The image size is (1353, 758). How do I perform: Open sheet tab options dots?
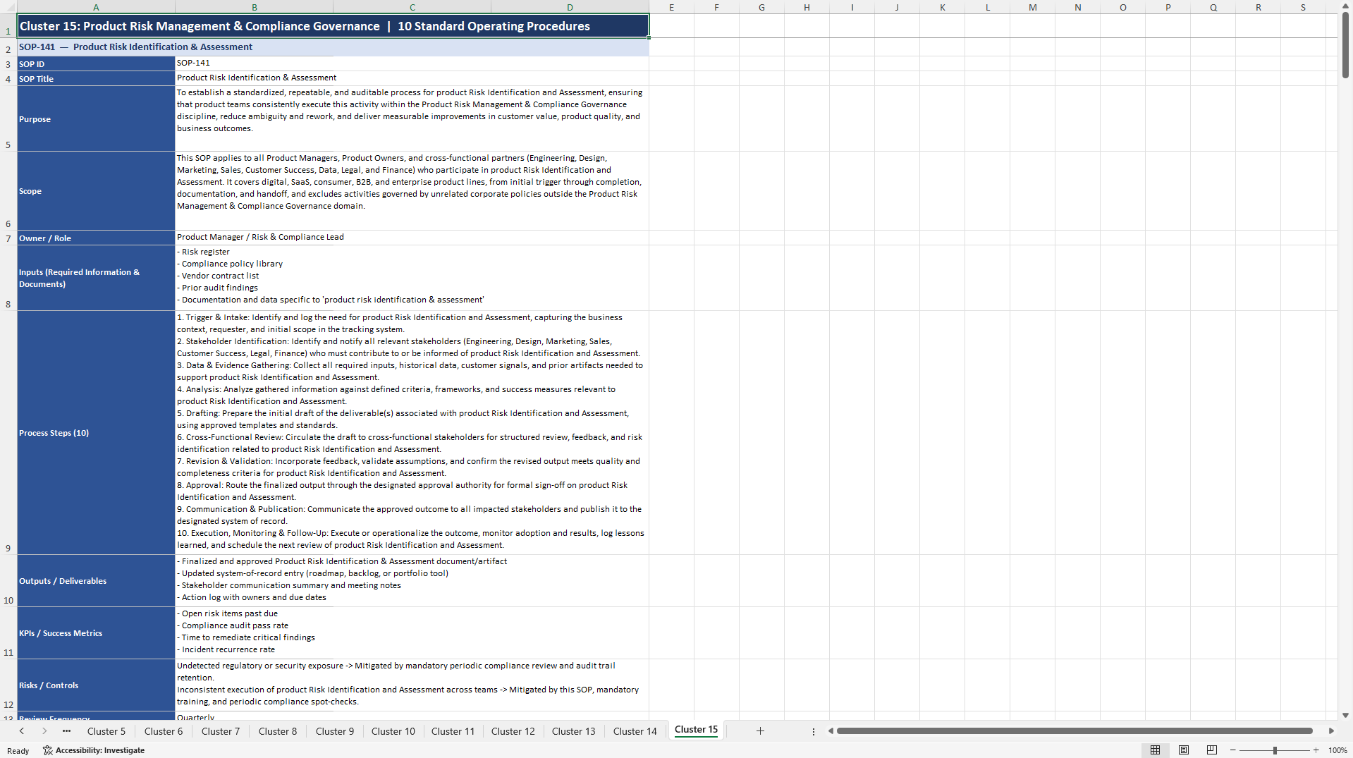pos(813,731)
